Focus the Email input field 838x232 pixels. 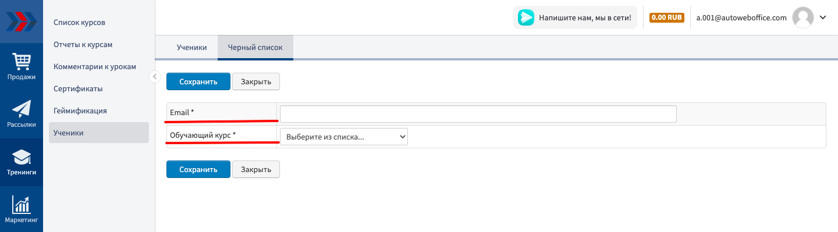coord(478,114)
